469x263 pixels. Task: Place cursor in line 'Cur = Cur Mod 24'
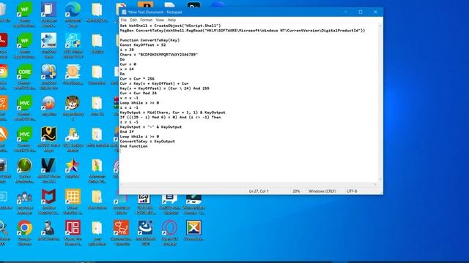tap(139, 93)
